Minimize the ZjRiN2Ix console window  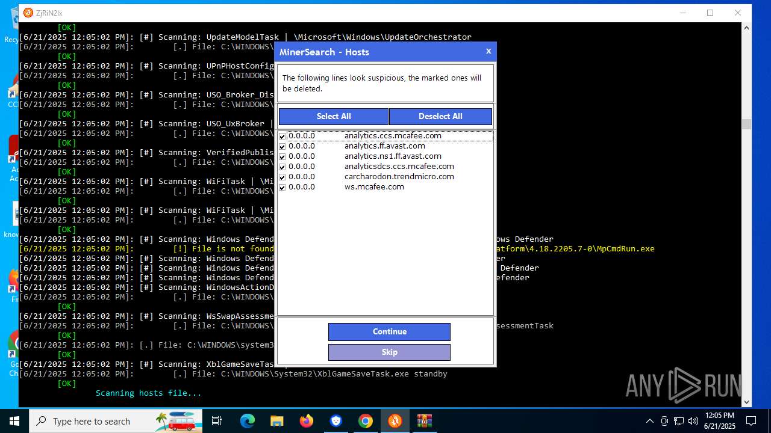point(683,13)
